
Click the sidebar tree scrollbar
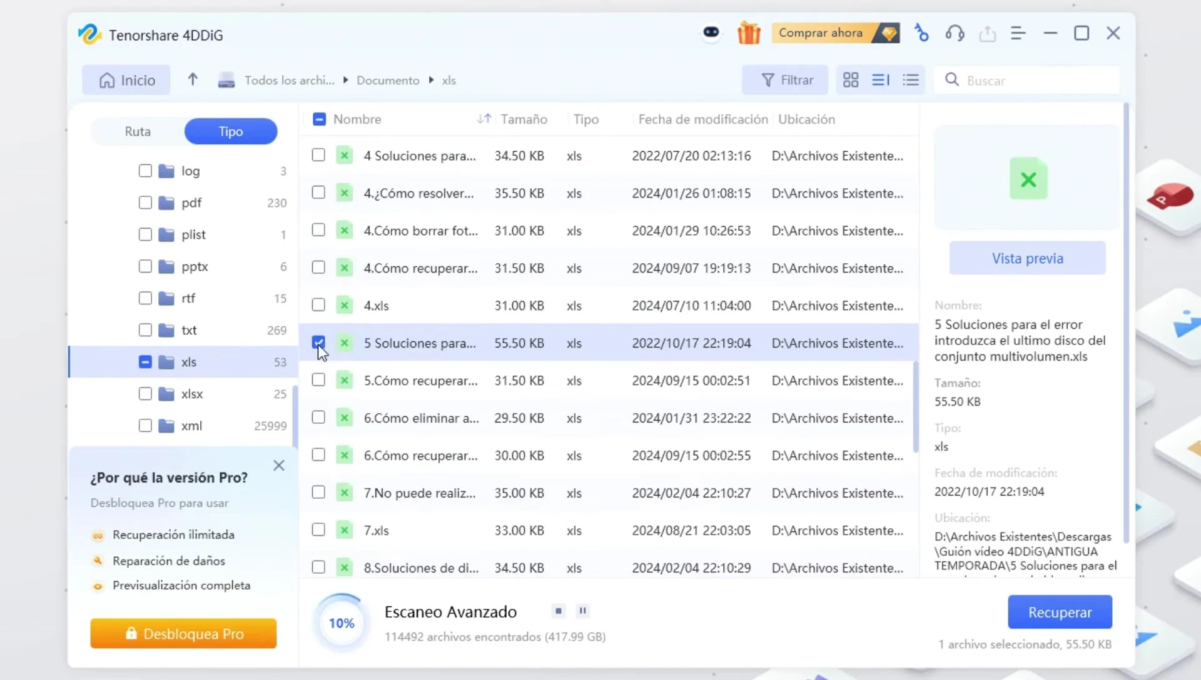pyautogui.click(x=295, y=416)
